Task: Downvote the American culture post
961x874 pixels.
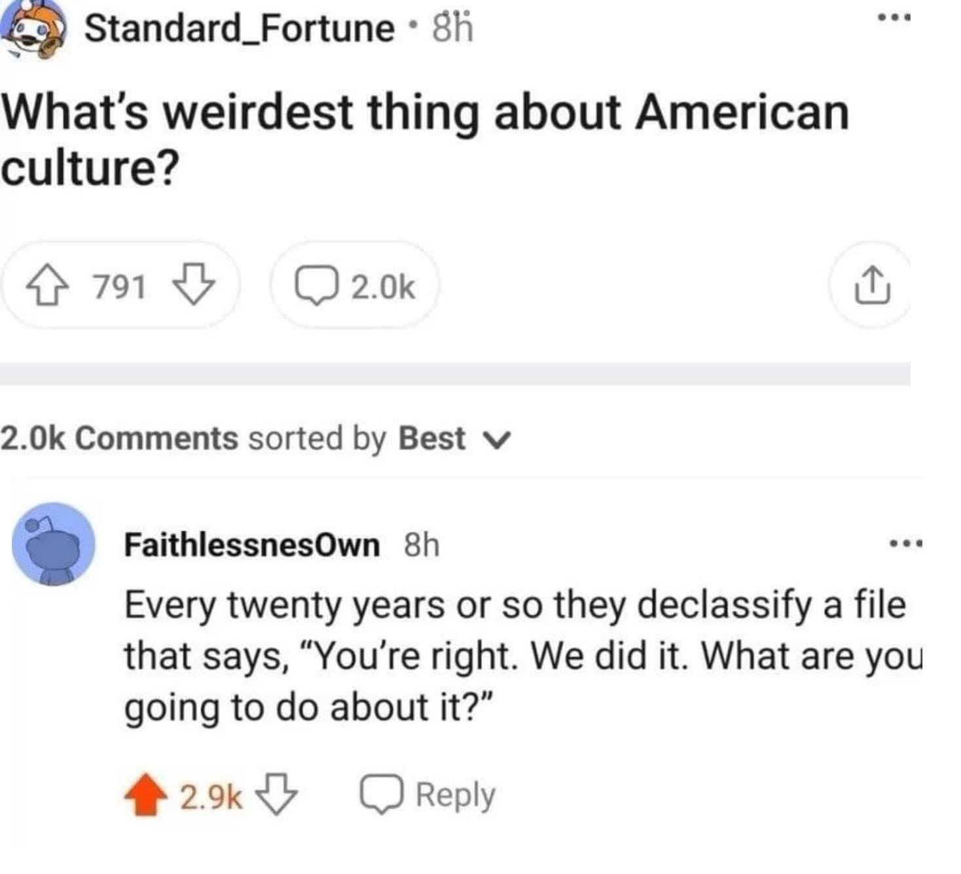Action: pyautogui.click(x=194, y=287)
